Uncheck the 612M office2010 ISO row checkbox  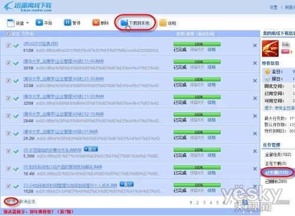point(8,45)
